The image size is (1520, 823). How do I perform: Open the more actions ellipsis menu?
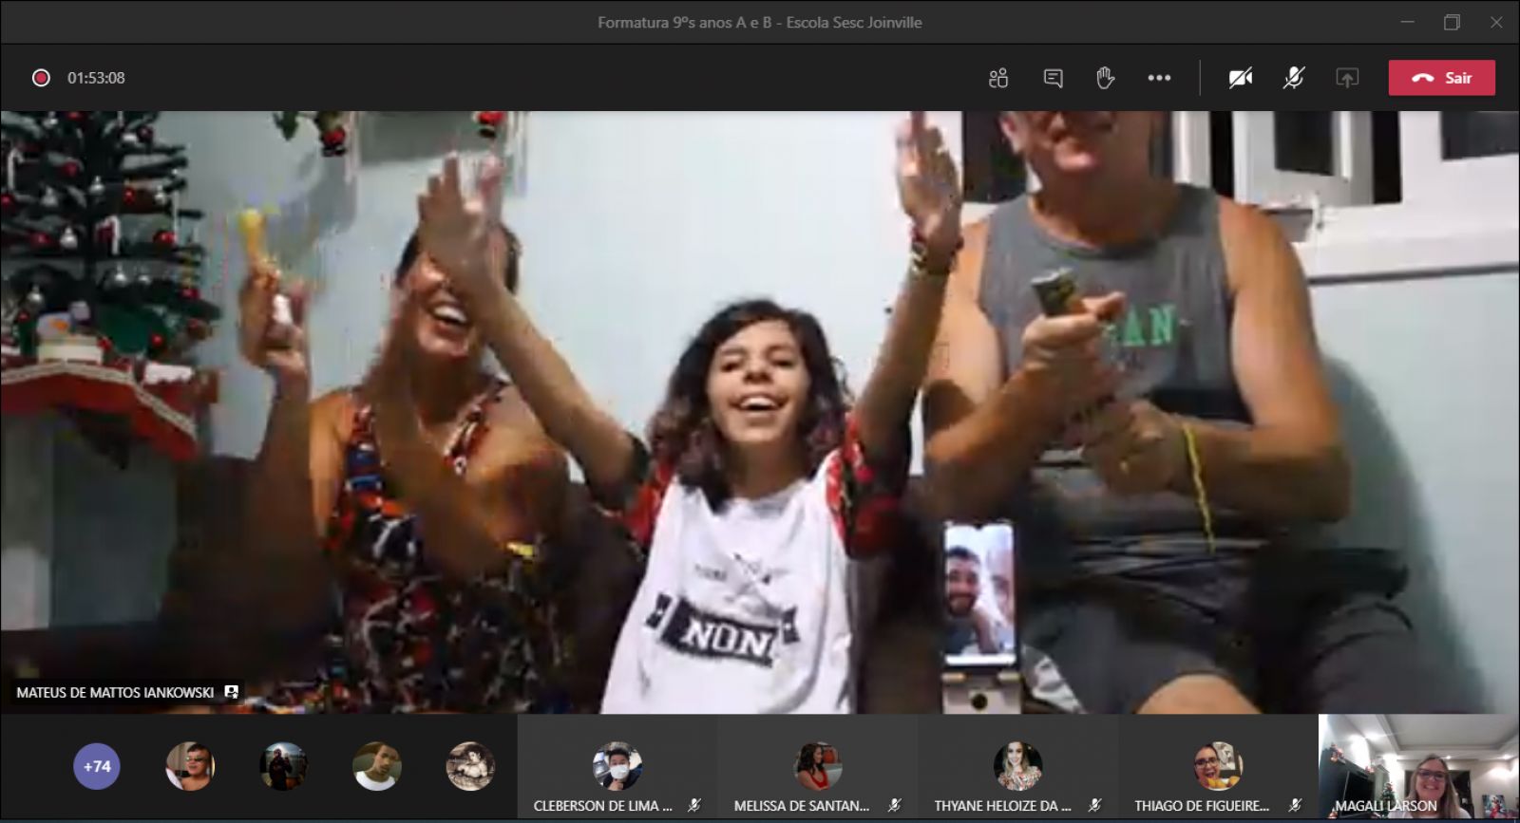pos(1159,78)
